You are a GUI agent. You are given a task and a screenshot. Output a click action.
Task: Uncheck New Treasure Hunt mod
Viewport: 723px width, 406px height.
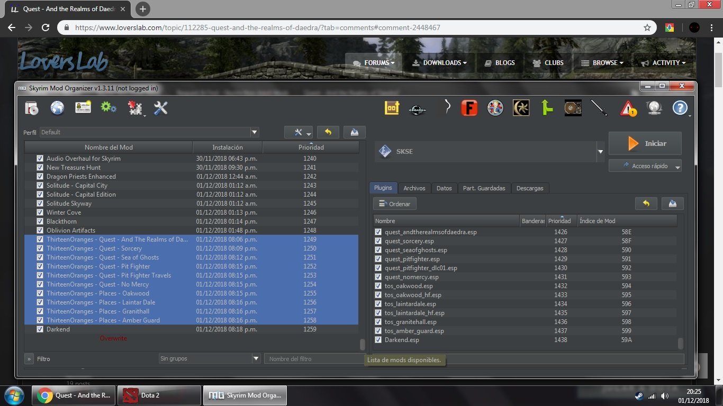point(40,168)
